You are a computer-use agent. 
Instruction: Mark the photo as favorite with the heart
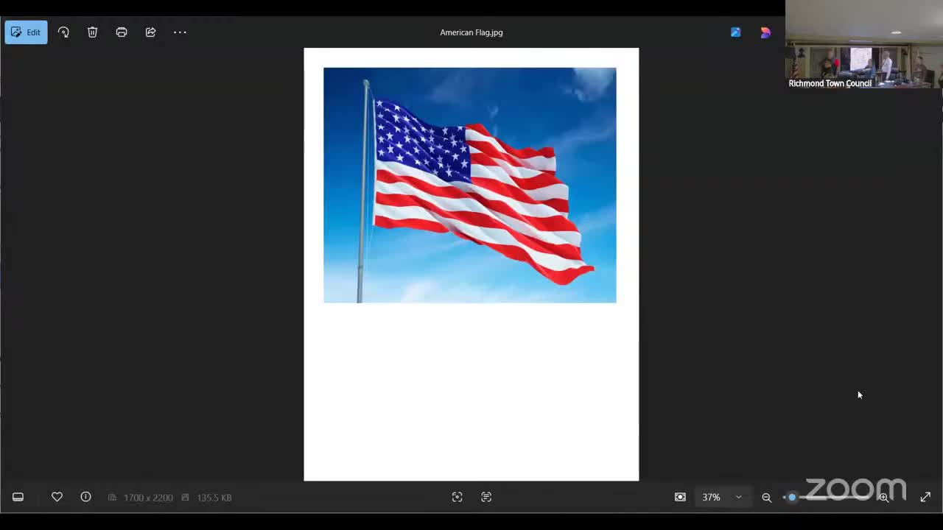(x=57, y=498)
